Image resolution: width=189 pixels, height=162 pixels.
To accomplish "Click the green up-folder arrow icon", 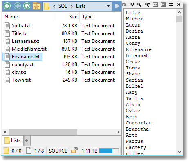I will (x=27, y=6).
